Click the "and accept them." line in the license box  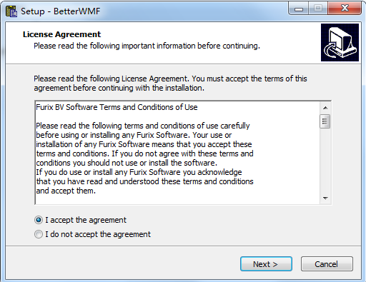pos(66,191)
